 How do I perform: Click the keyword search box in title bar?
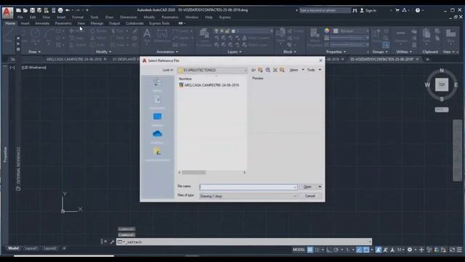point(325,10)
